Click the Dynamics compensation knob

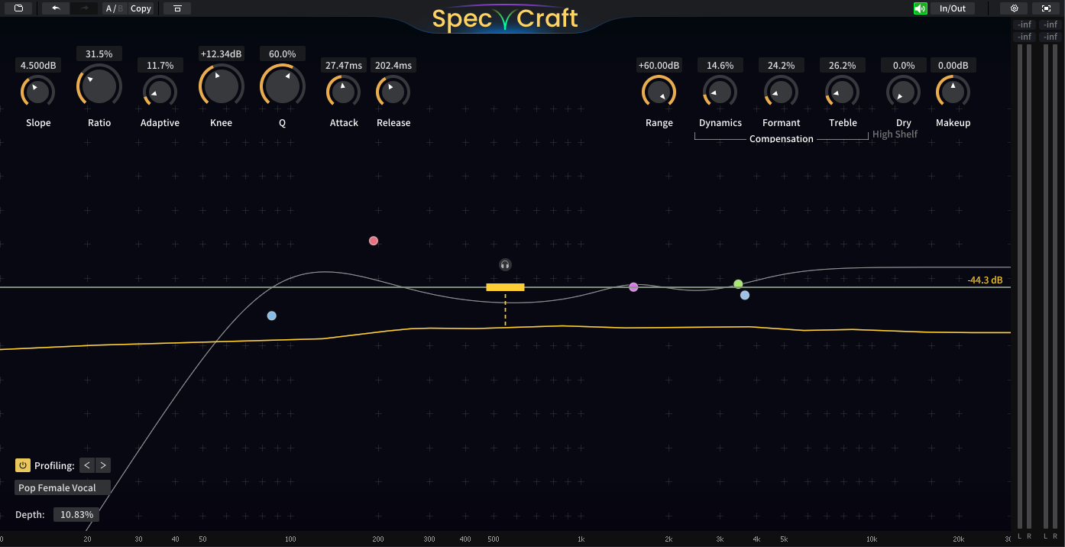(720, 92)
